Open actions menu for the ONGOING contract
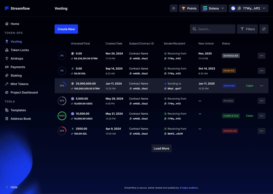Viewport: 273px width, 194px height. (261, 86)
